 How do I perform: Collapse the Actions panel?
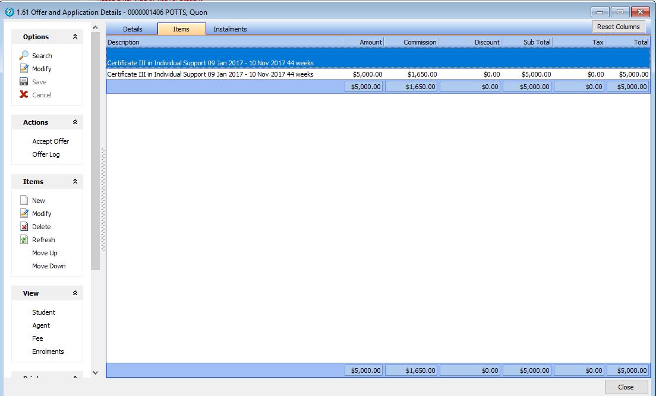click(x=75, y=122)
